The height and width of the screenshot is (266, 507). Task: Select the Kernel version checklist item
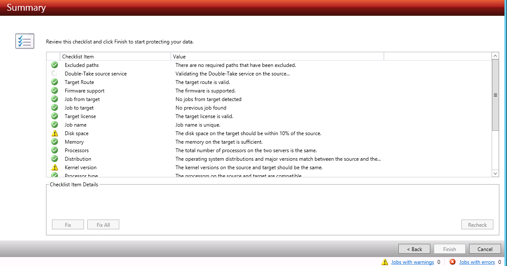pyautogui.click(x=269, y=167)
